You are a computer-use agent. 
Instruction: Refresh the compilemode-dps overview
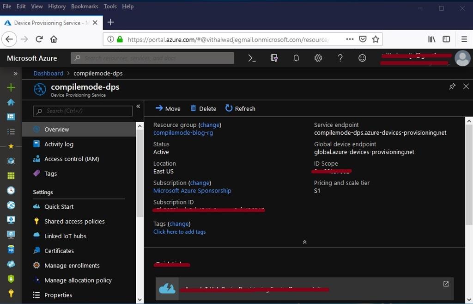[x=240, y=108]
